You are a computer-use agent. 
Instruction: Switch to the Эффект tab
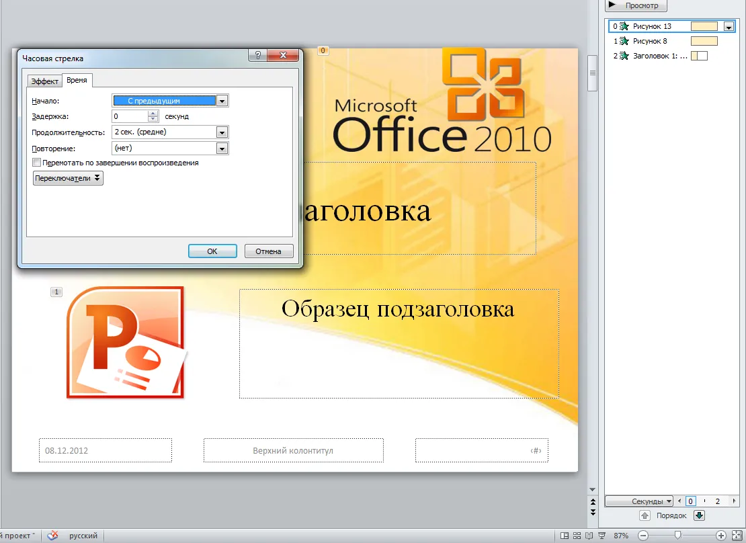click(45, 81)
